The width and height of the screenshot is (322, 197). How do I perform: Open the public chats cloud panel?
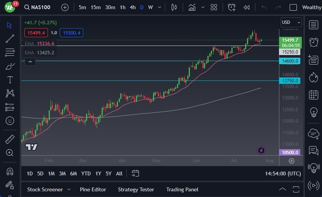pyautogui.click(x=313, y=134)
